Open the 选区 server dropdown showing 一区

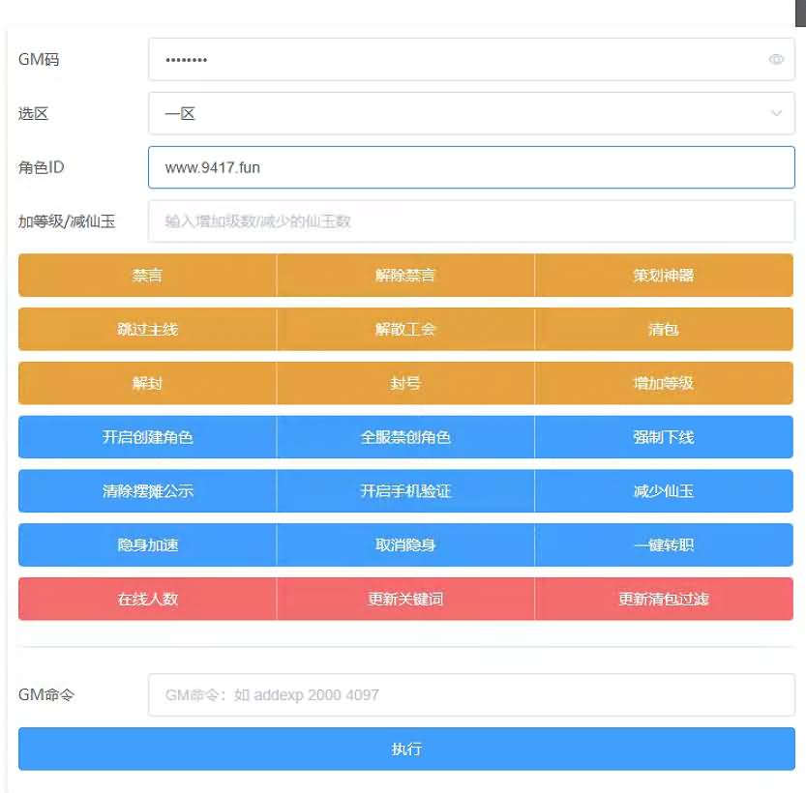[469, 113]
